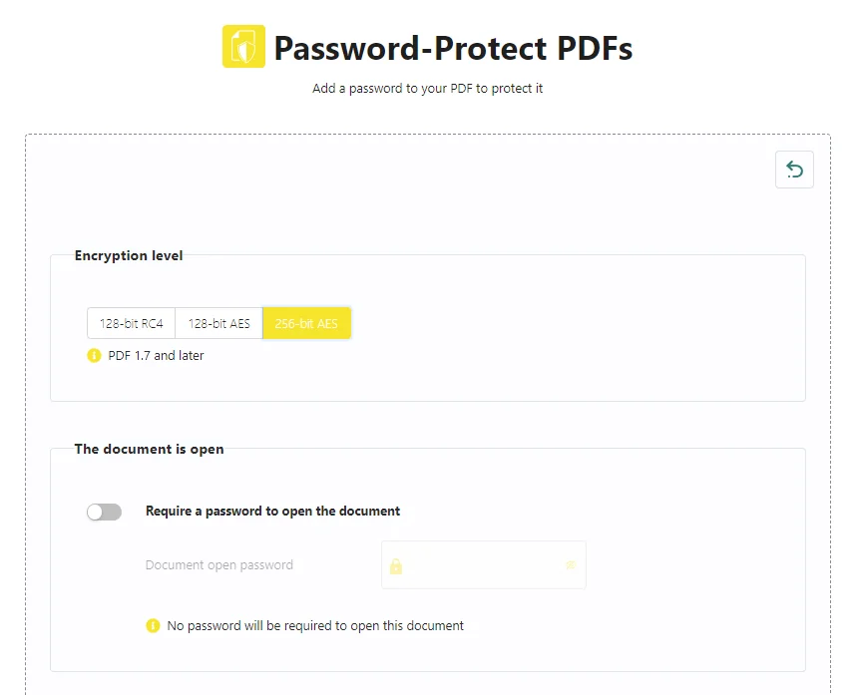Click the info icon beside PDF 1.7 and later
The width and height of the screenshot is (859, 695).
pyautogui.click(x=94, y=355)
